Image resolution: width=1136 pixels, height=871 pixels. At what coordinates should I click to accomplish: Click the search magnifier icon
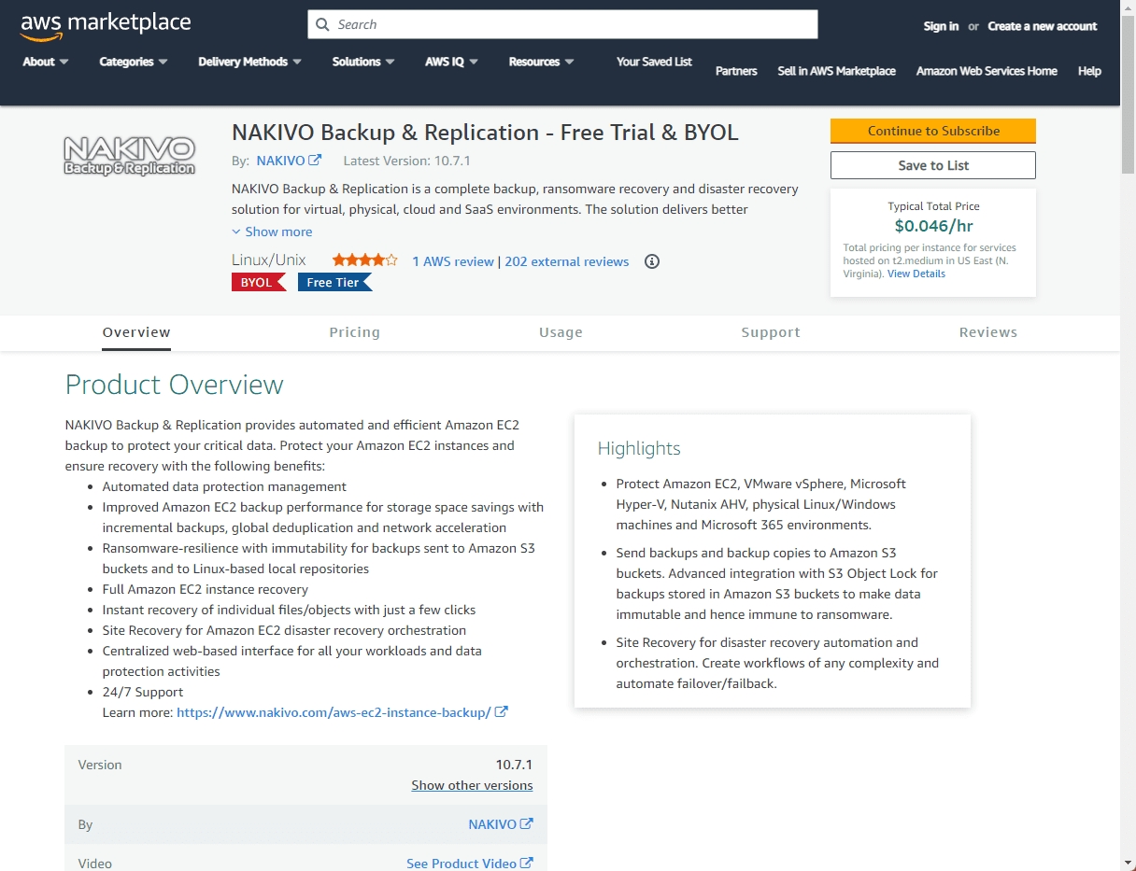point(323,24)
